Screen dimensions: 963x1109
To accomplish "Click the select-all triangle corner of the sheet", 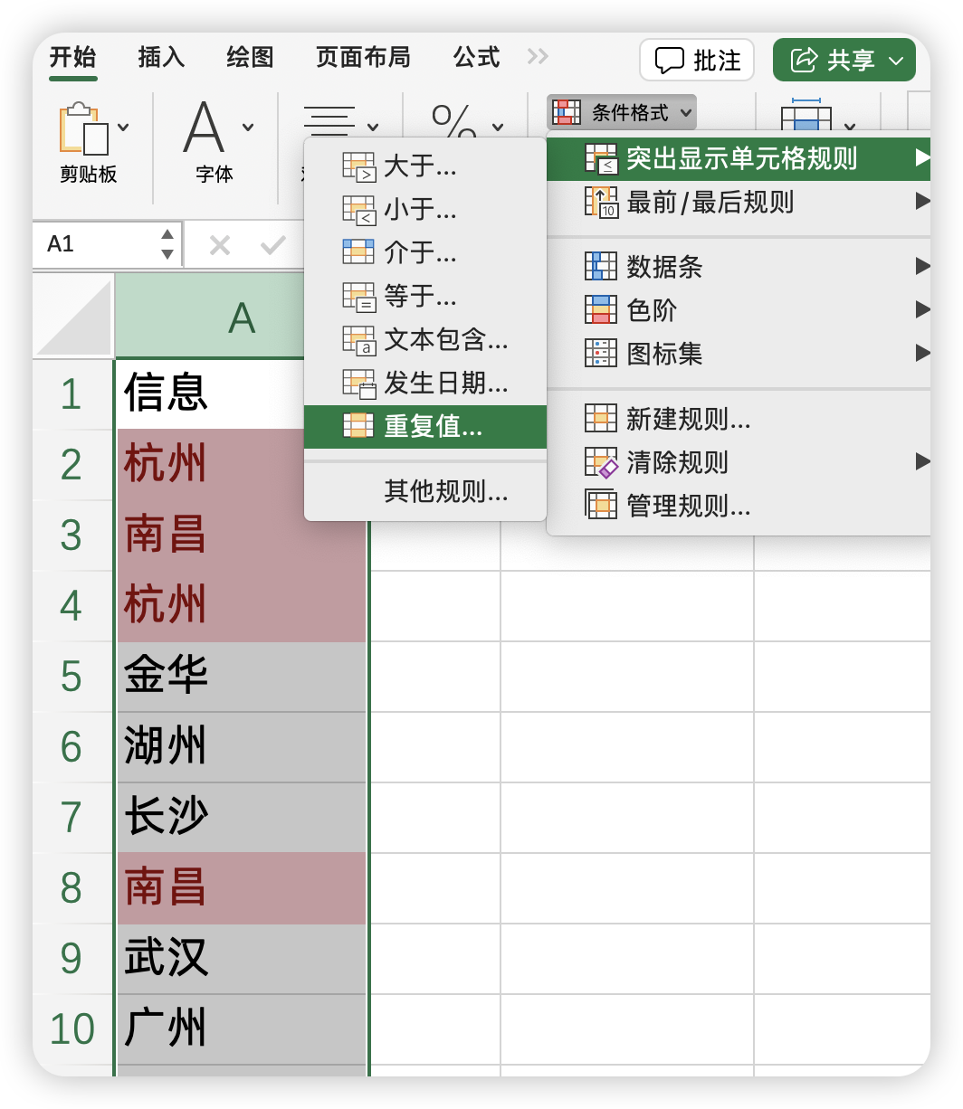I will 73,316.
